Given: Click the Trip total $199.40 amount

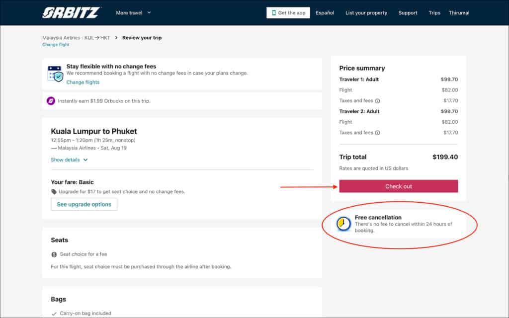Looking at the screenshot, I should point(445,157).
